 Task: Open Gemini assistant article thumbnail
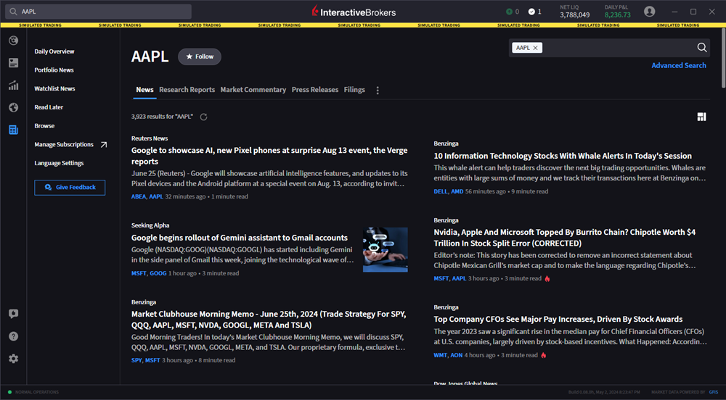pyautogui.click(x=386, y=249)
